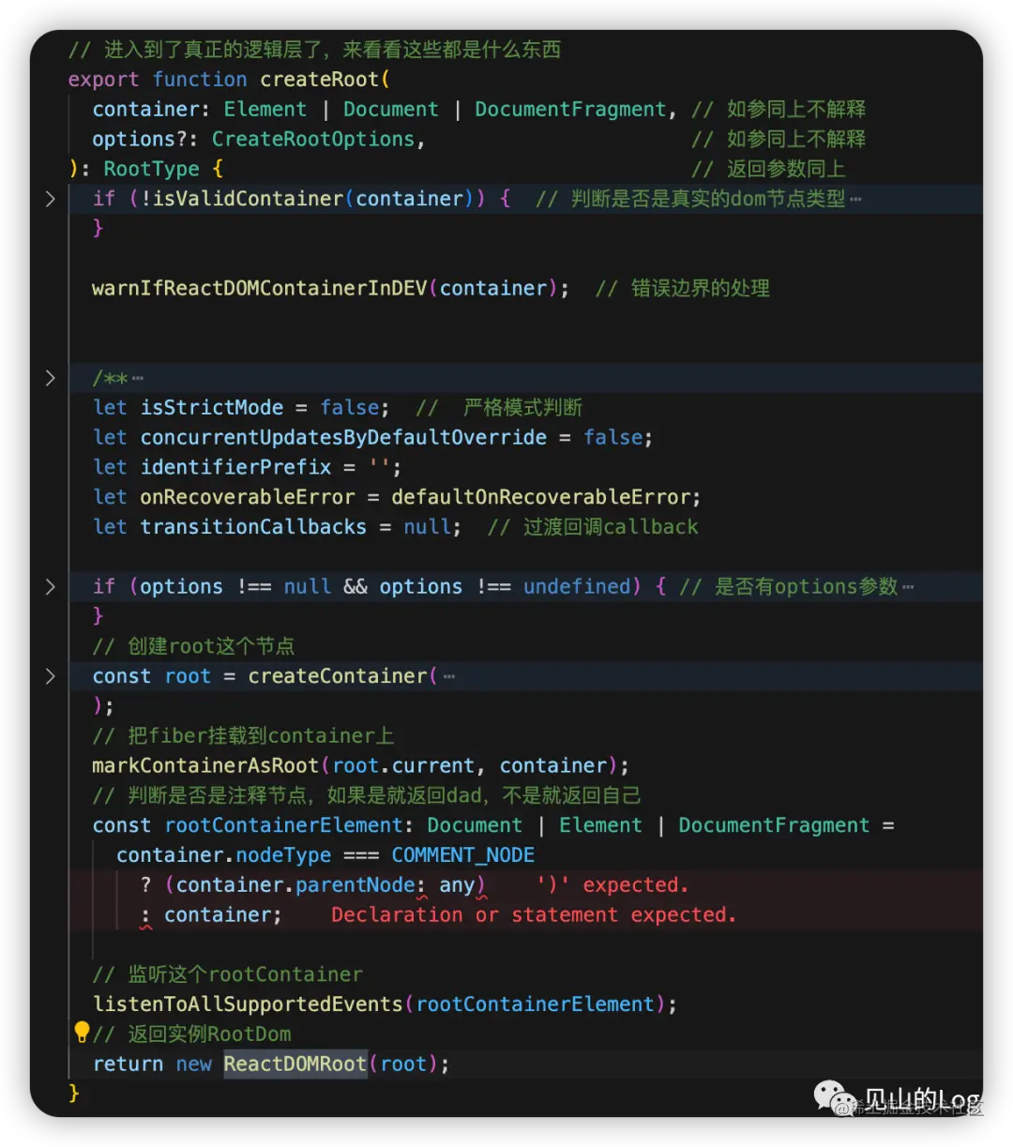Click listenToAllSupportedEvents call
The height and width of the screenshot is (1147, 1013).
[x=248, y=1004]
